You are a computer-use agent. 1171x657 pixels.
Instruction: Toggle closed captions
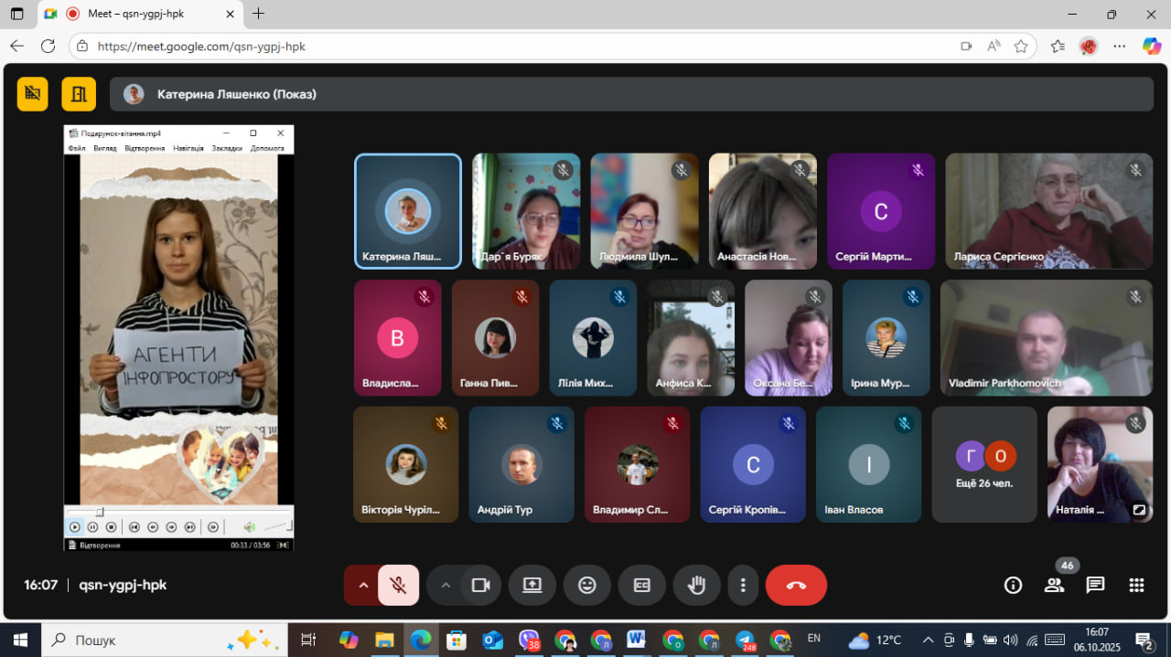[x=642, y=586]
